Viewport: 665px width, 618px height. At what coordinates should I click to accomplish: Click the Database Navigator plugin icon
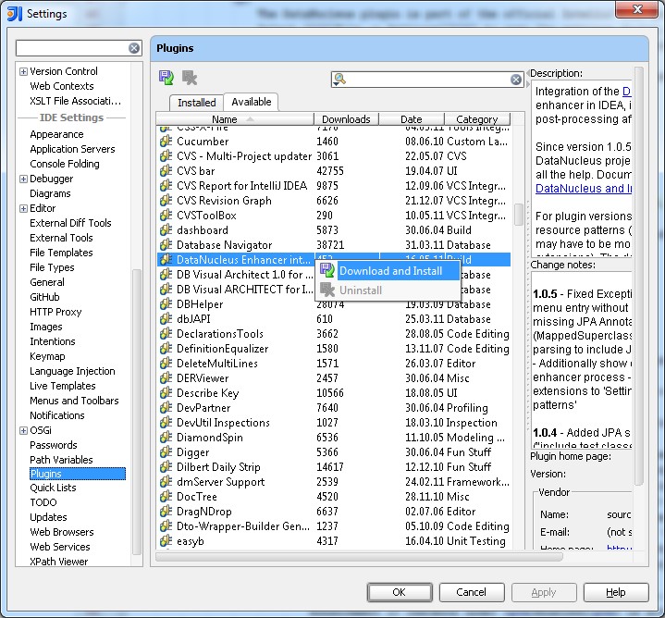166,245
